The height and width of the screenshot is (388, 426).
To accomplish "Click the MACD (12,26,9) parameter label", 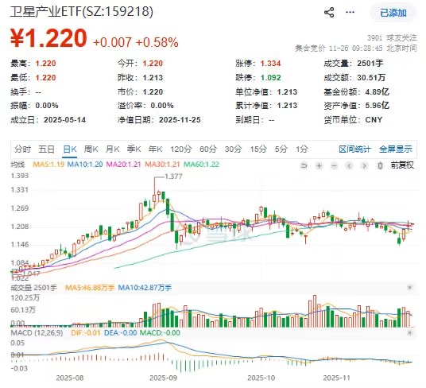I will tap(37, 333).
